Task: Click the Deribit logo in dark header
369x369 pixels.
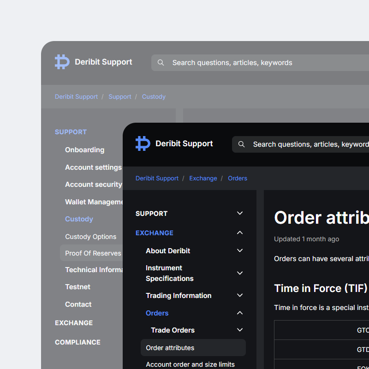Action: point(143,143)
